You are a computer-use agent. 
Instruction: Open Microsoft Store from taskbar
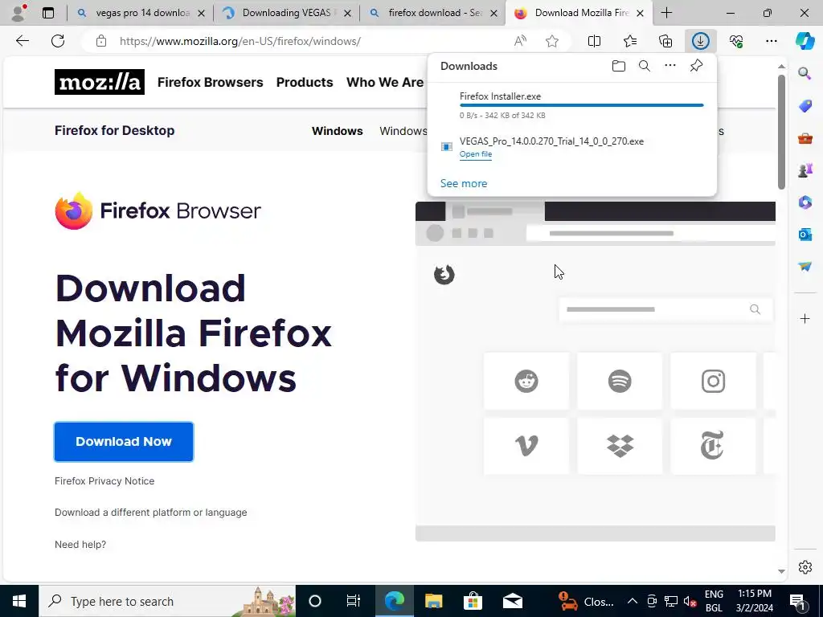(x=473, y=601)
